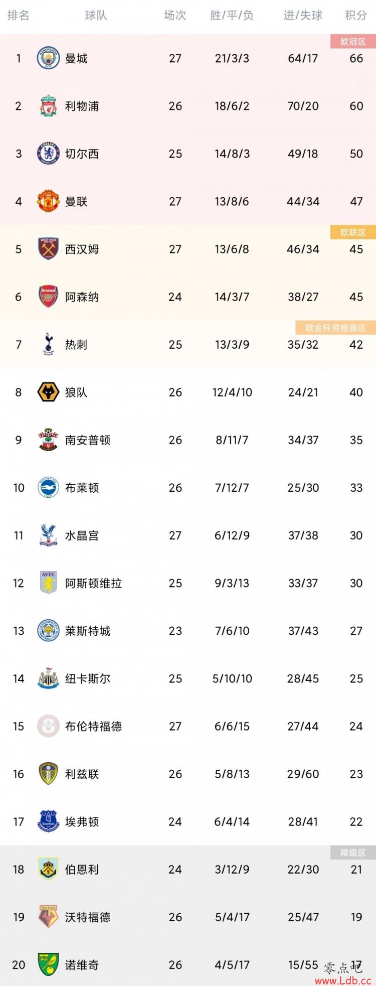This screenshot has height=986, width=376.
Task: Select the Norwich City canary crest
Action: click(x=49, y=964)
